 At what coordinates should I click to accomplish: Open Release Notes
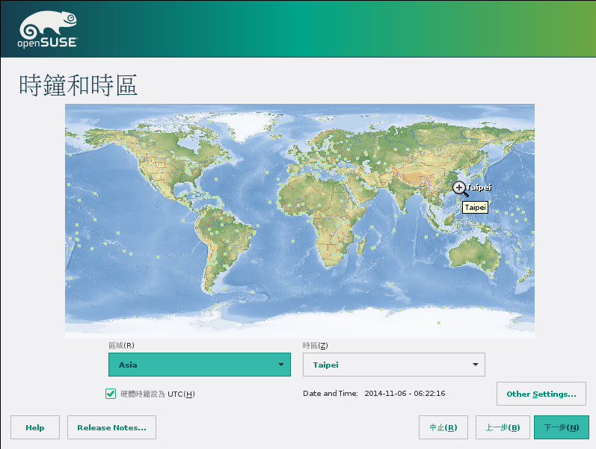point(111,427)
